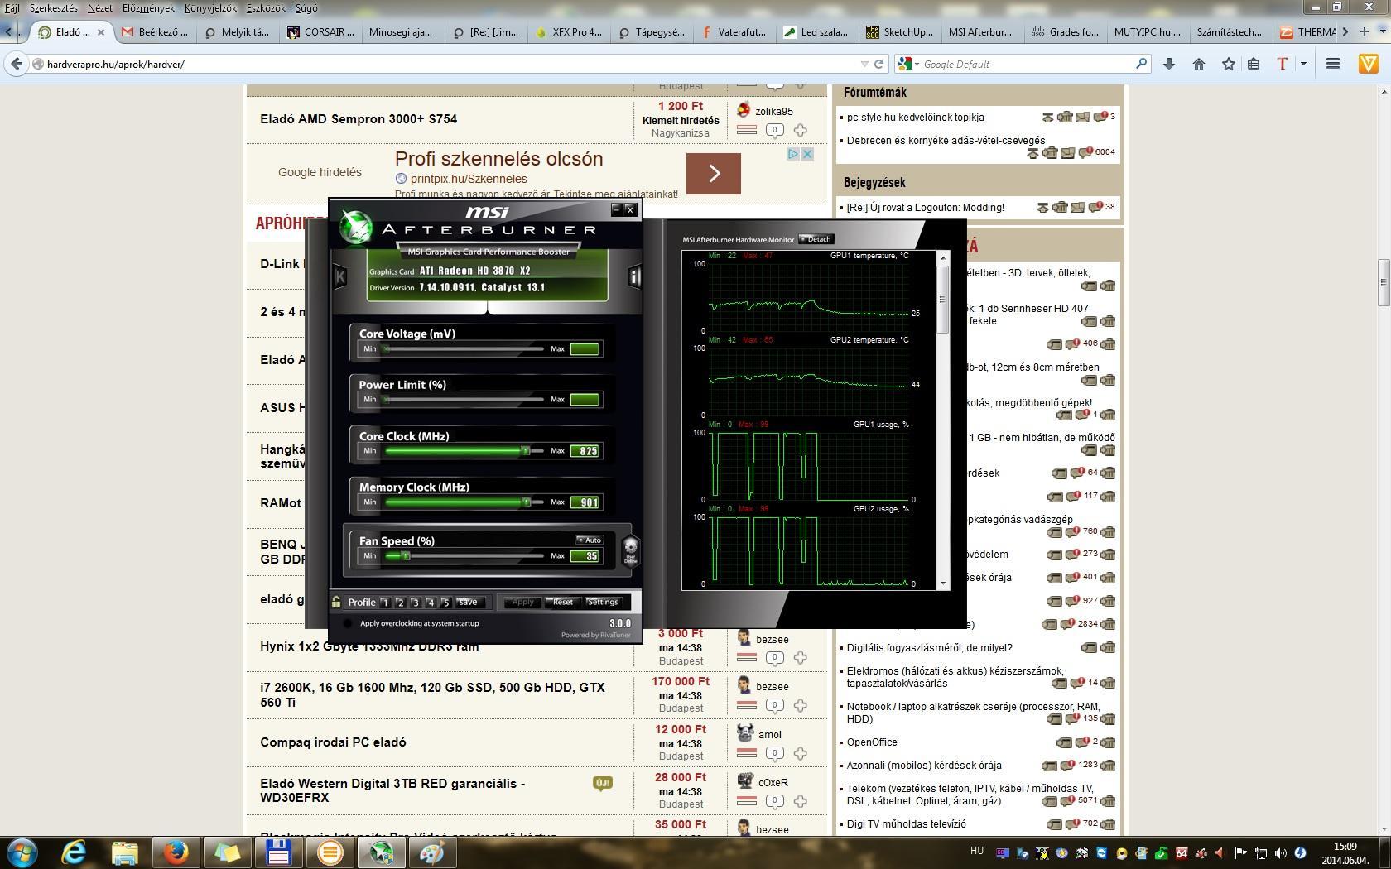Open the Eszközök menu

266,8
